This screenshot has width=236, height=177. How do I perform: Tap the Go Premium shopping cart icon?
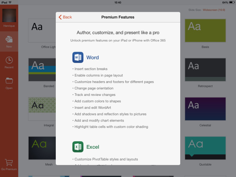click(x=9, y=163)
